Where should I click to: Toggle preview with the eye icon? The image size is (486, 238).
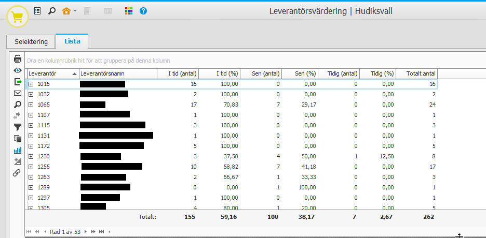pos(18,70)
